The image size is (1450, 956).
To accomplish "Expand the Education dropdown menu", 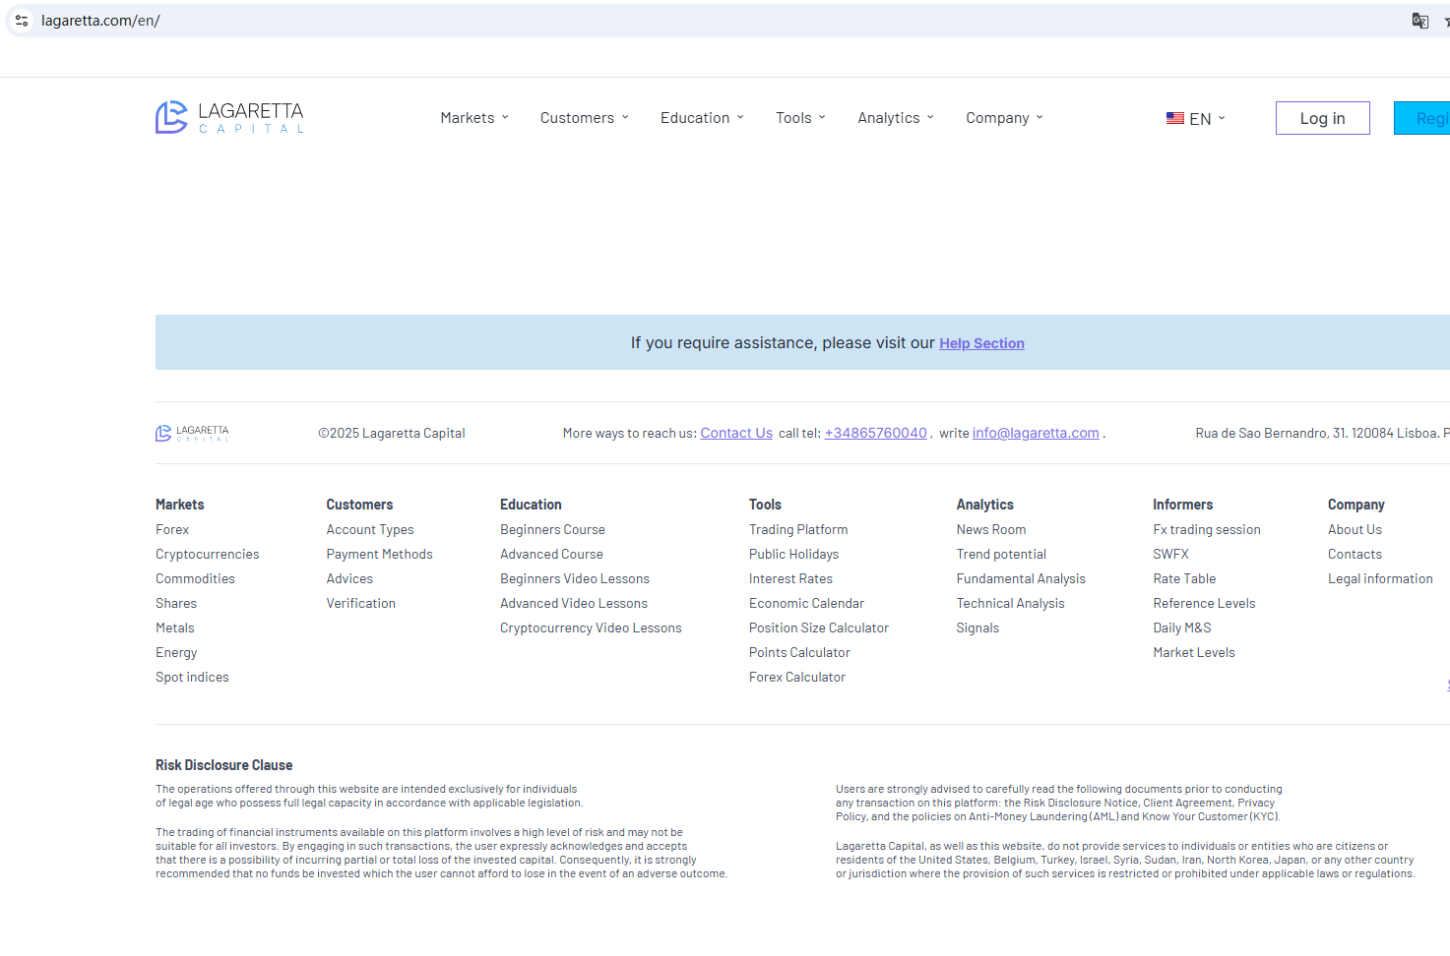I will coord(703,118).
